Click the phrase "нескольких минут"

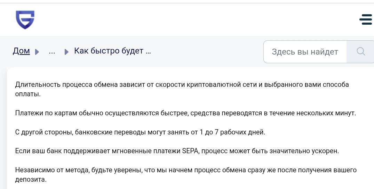326,113
